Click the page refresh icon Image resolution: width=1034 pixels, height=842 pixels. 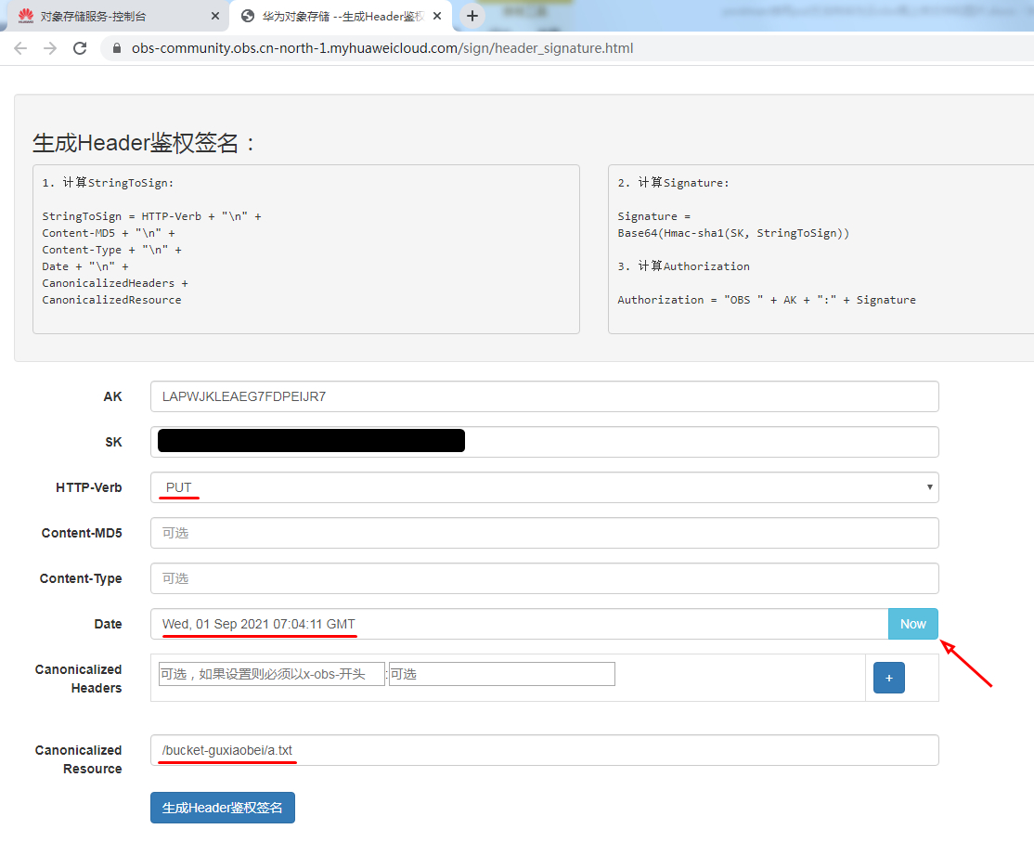(83, 48)
